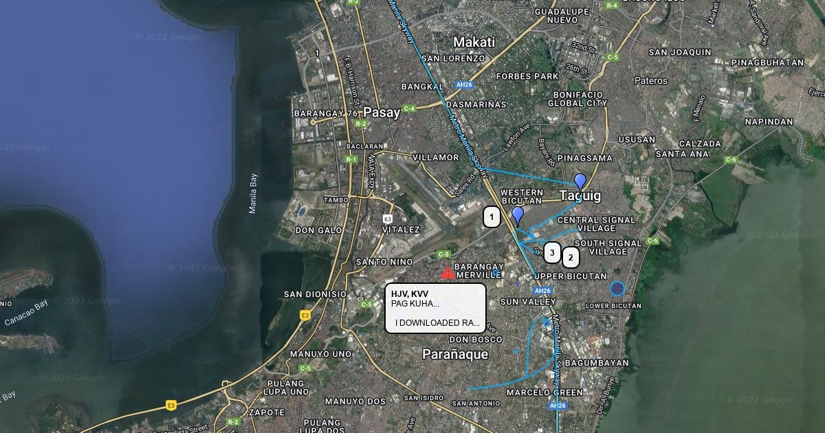Click the blue pin above Taguig
This screenshot has width=825, height=433.
click(x=580, y=182)
